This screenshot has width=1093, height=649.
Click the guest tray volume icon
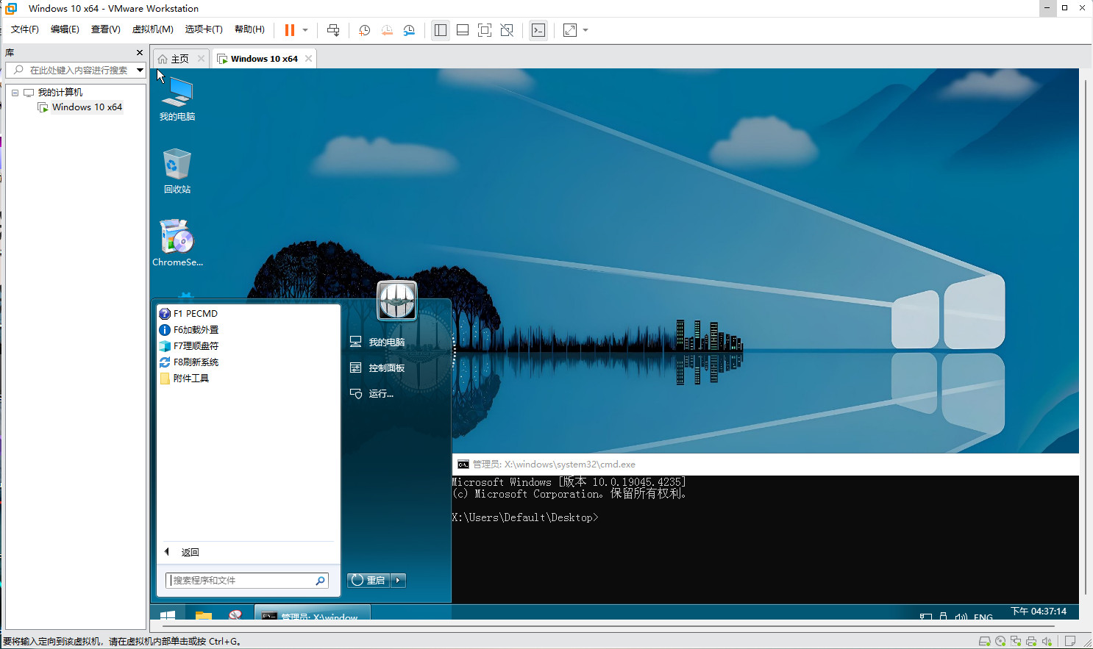pos(961,617)
